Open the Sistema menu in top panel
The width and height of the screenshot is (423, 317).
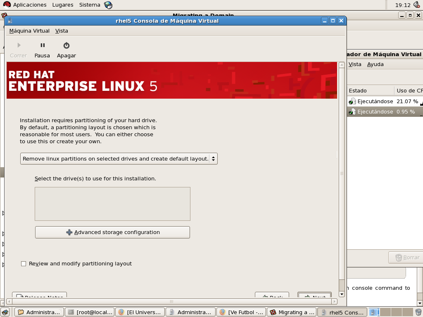[90, 5]
